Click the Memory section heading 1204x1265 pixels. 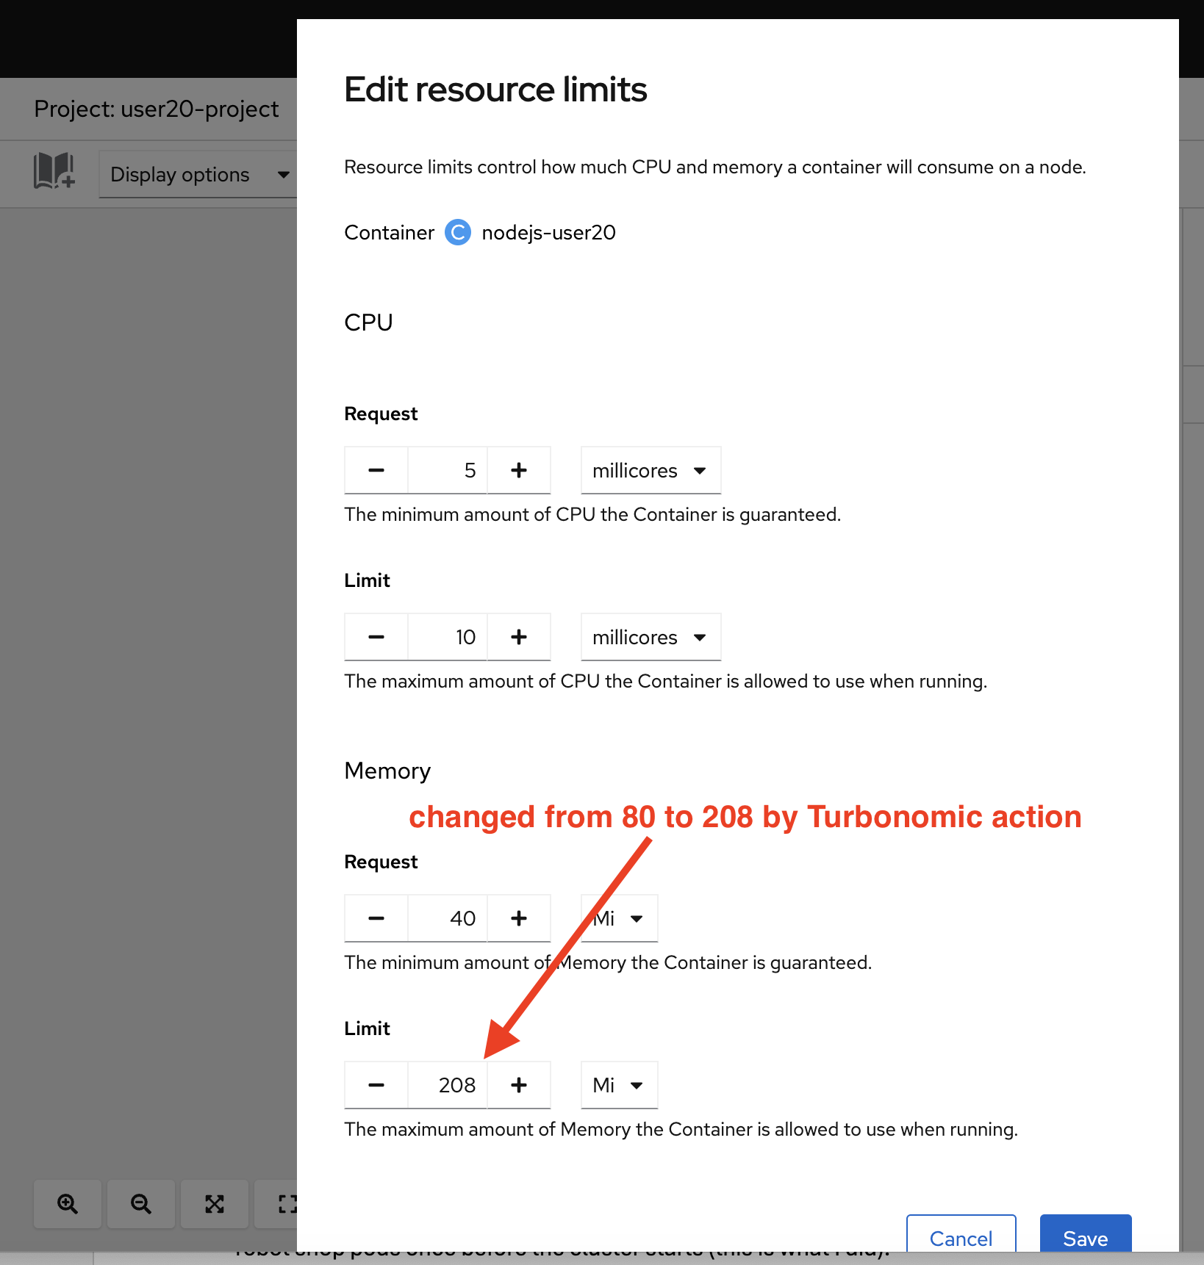387,771
